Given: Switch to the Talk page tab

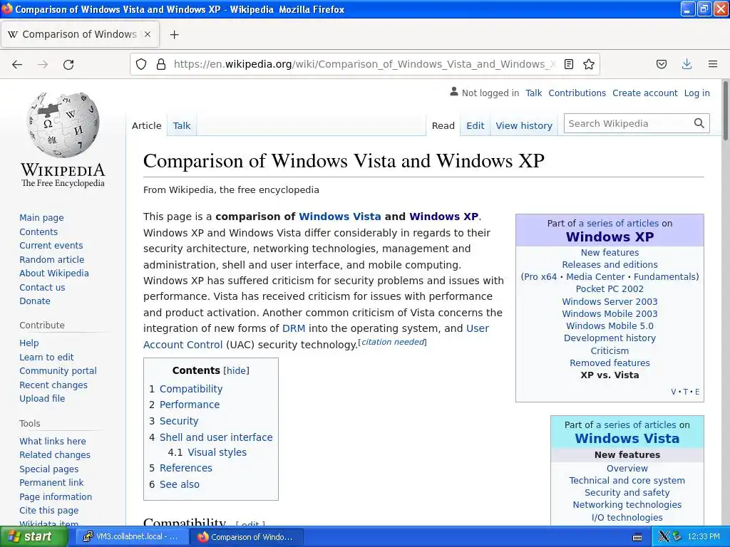Looking at the screenshot, I should coord(182,125).
